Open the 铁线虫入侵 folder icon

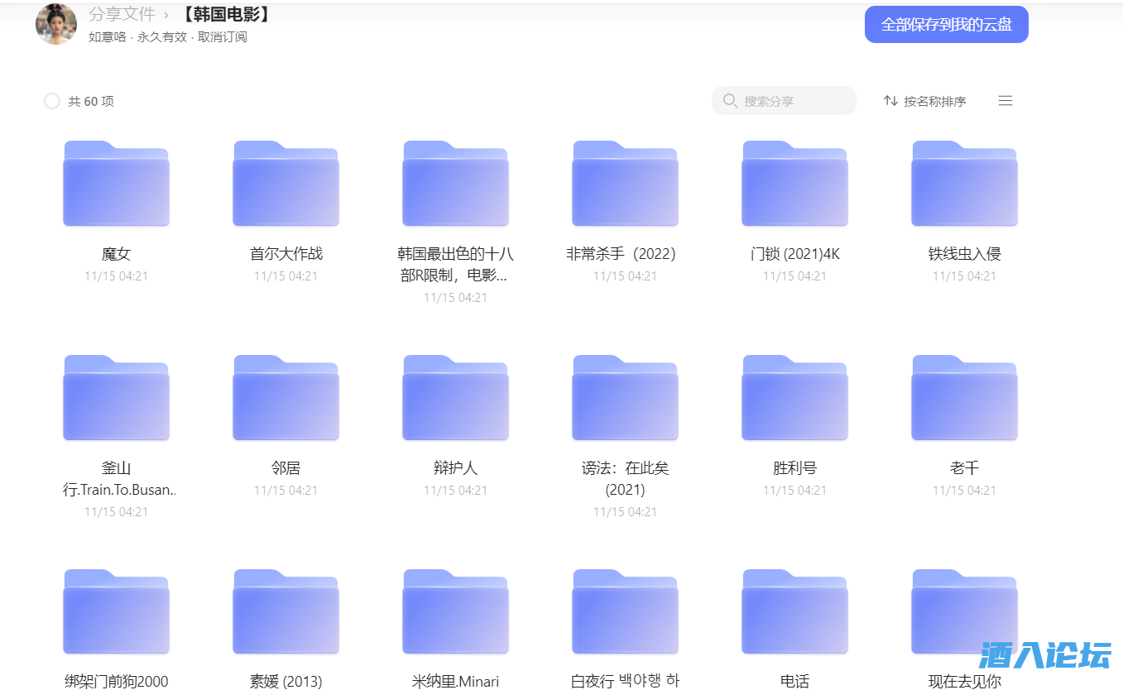click(964, 183)
